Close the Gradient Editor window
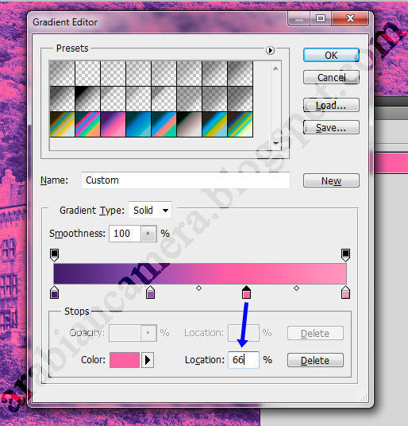 [350, 18]
